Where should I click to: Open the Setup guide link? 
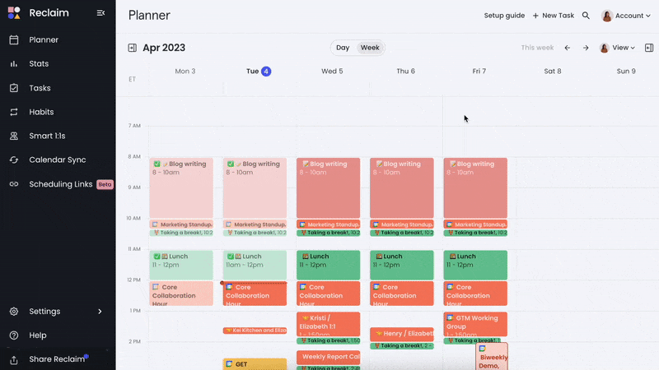pos(504,16)
